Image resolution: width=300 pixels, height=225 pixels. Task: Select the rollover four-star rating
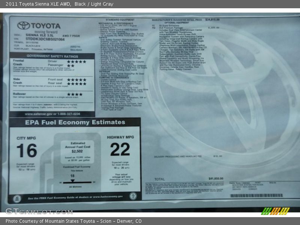pos(75,94)
